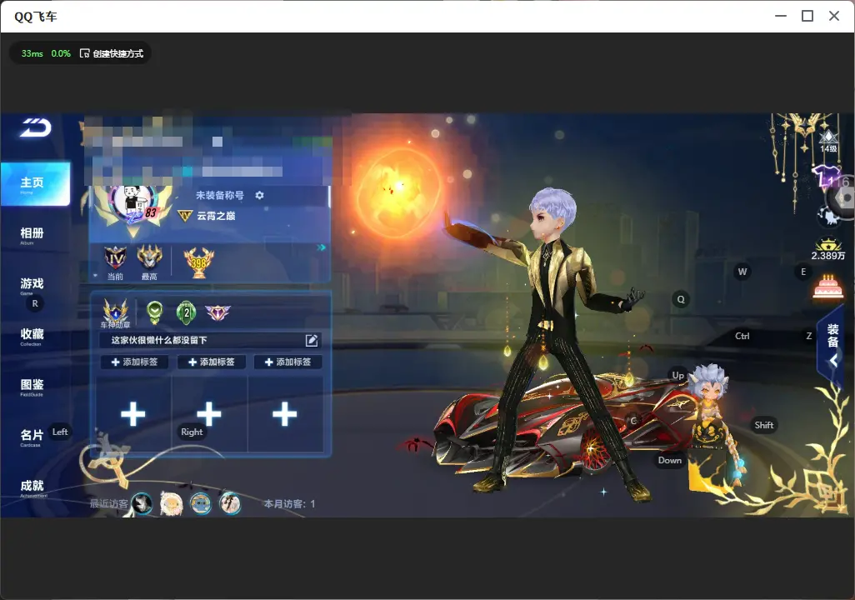Open the second recent visitor avatar

tap(171, 503)
